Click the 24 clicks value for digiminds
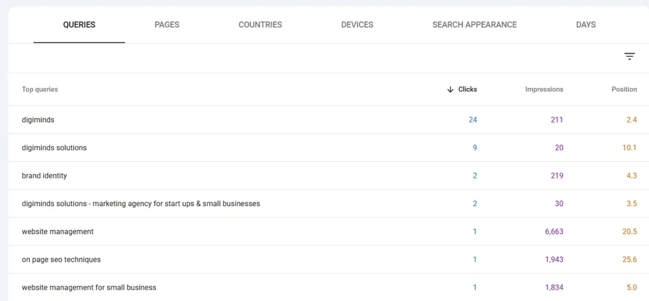 click(x=473, y=120)
